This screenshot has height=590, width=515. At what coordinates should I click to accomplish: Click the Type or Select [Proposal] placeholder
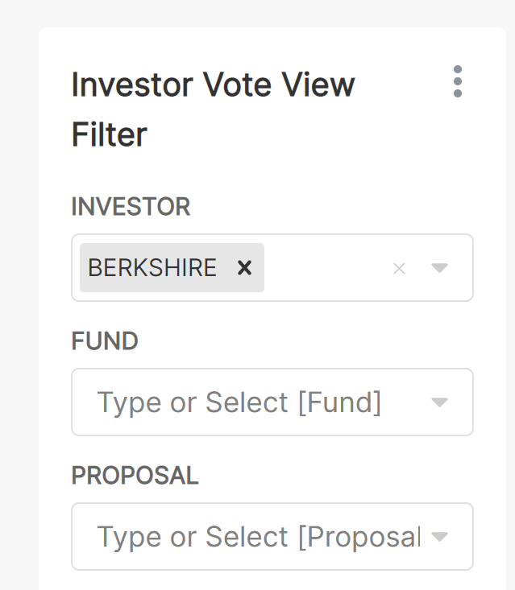click(x=258, y=537)
